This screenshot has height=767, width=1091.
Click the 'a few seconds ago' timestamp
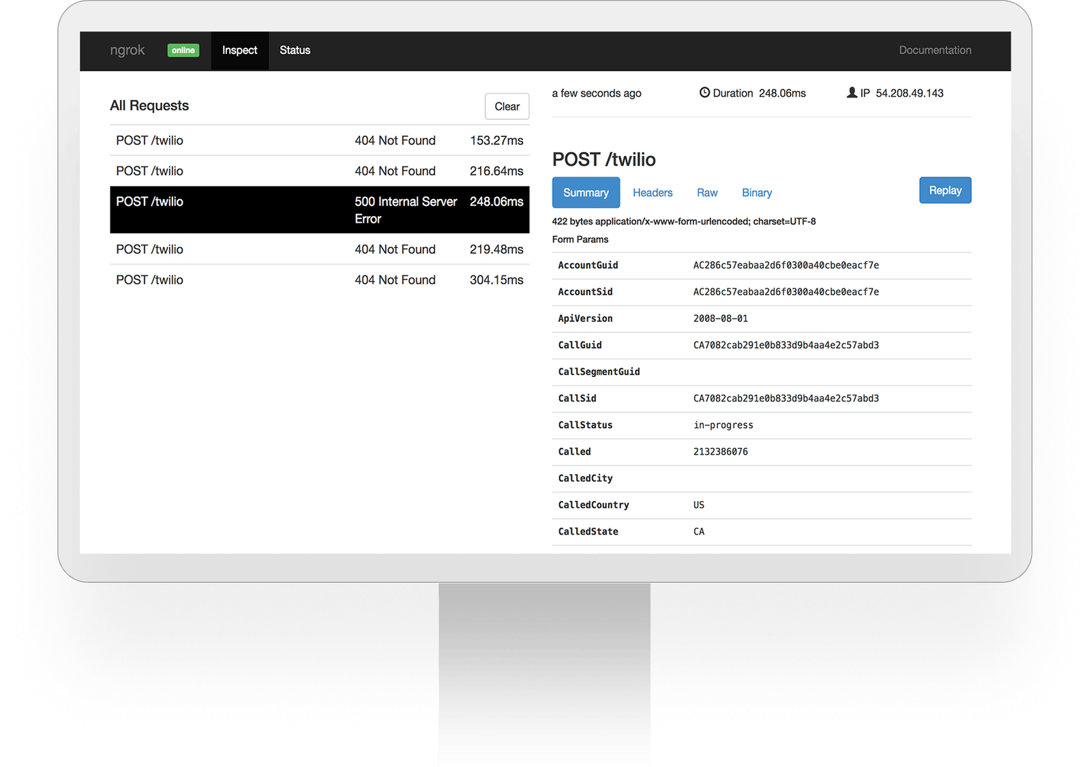click(597, 93)
